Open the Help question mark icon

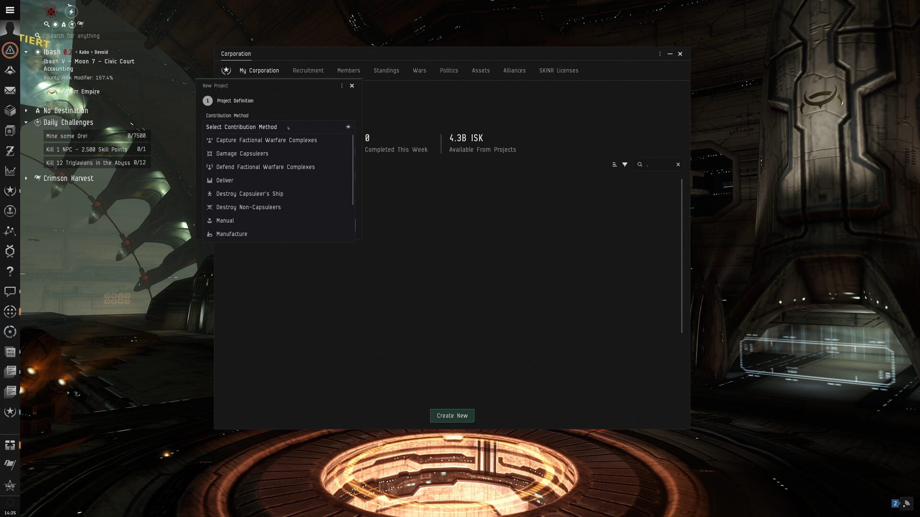10,271
